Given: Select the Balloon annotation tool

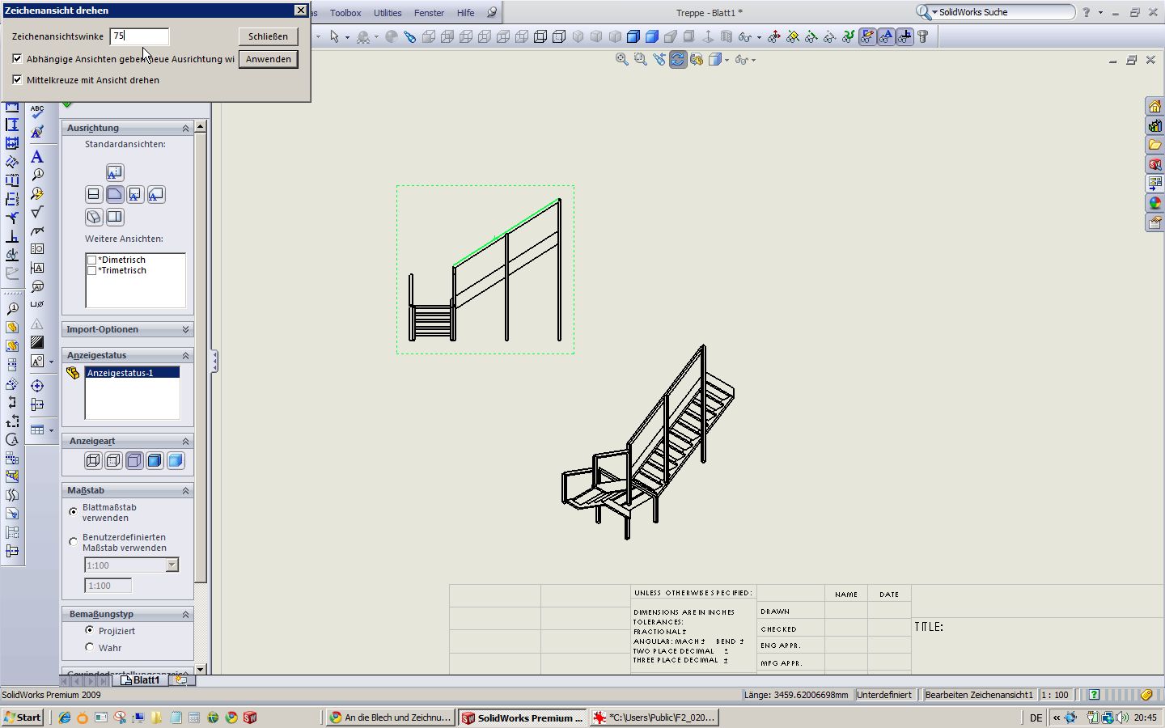Looking at the screenshot, I should [x=37, y=175].
